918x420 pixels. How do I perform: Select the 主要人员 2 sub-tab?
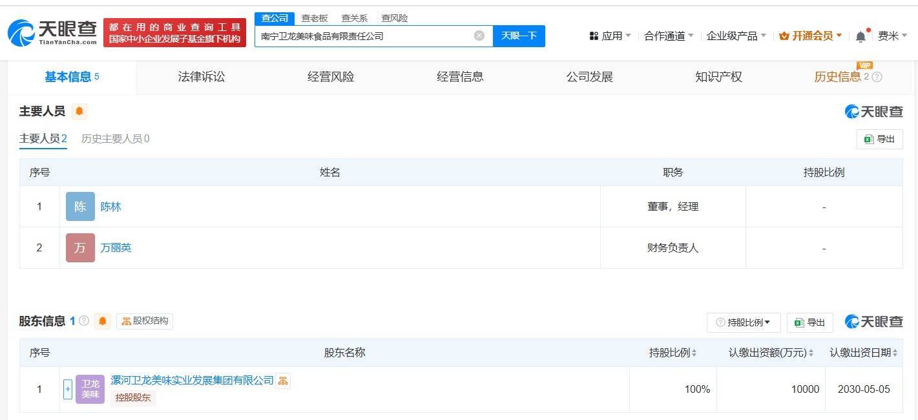[x=43, y=139]
